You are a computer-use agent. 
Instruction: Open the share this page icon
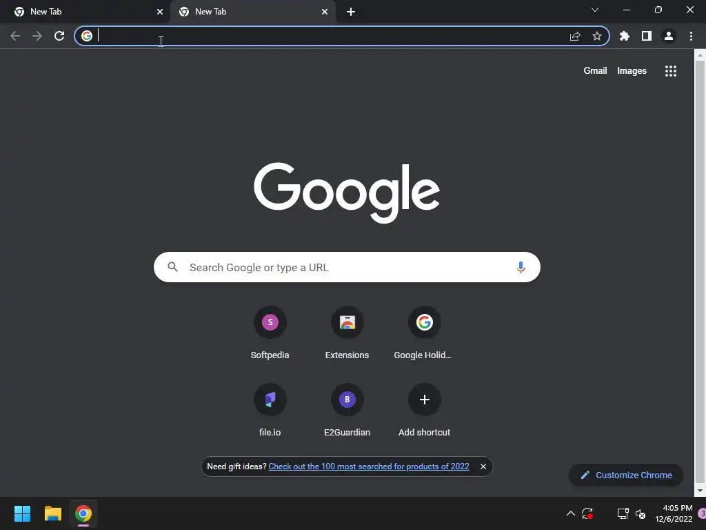[575, 36]
